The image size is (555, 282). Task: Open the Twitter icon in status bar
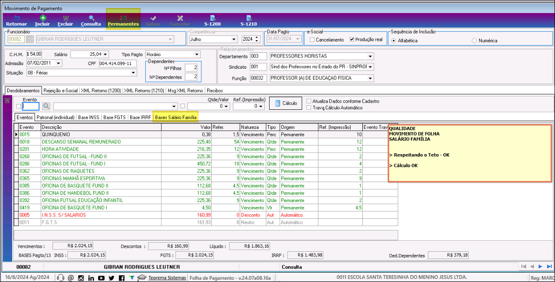[111, 277]
